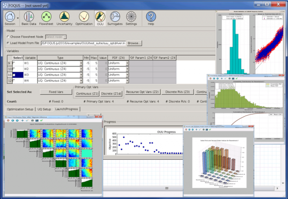Click the Browse... button
This screenshot has height=199, width=288.
134,43
